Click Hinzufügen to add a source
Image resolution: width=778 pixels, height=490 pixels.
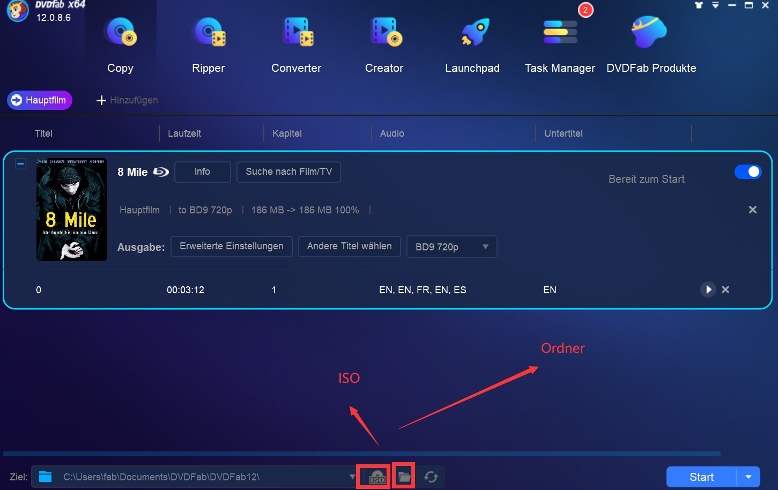pyautogui.click(x=127, y=100)
